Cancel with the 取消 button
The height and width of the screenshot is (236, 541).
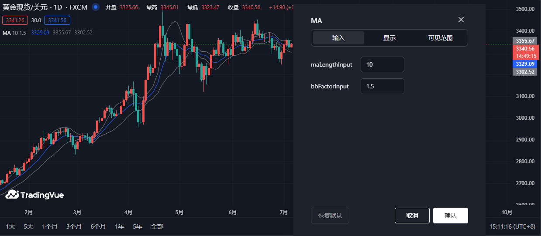click(412, 216)
